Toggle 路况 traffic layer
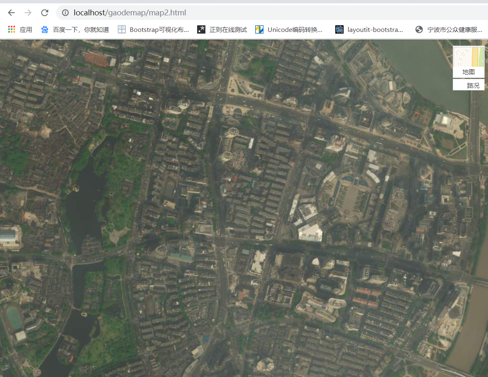 click(x=469, y=85)
